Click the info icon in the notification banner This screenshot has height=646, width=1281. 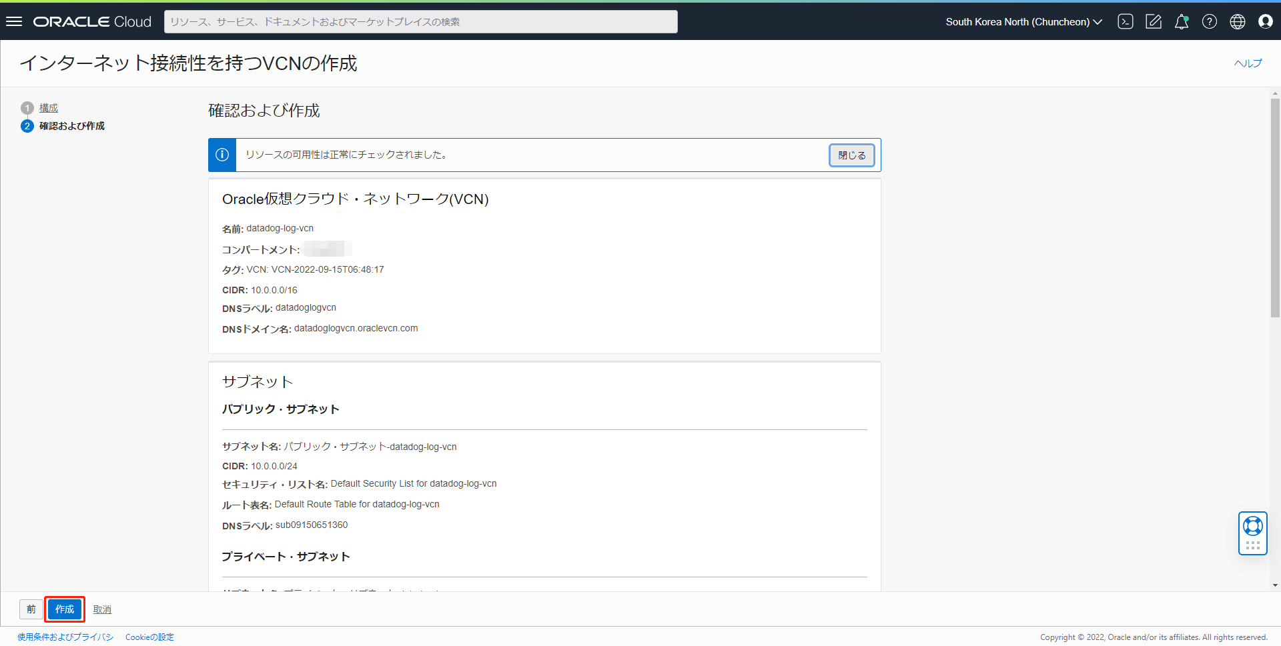click(222, 155)
